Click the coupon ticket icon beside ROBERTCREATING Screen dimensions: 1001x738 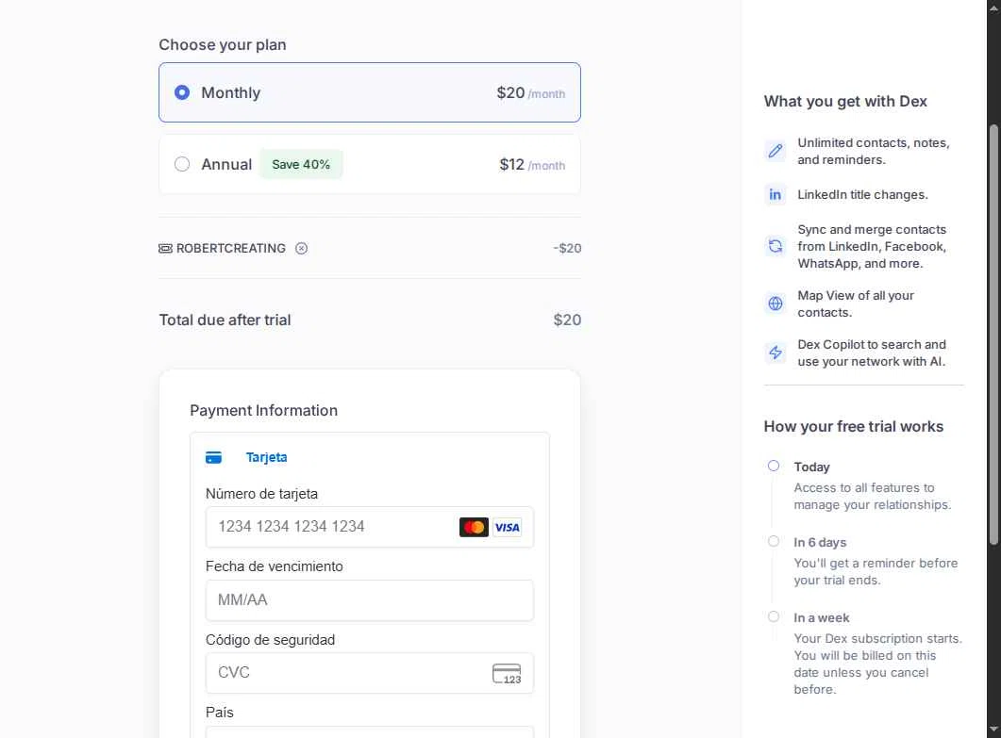[165, 248]
